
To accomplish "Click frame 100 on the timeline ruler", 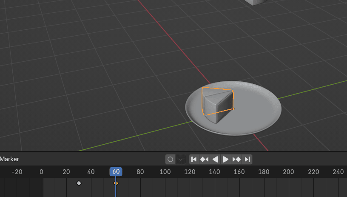I will [x=165, y=172].
